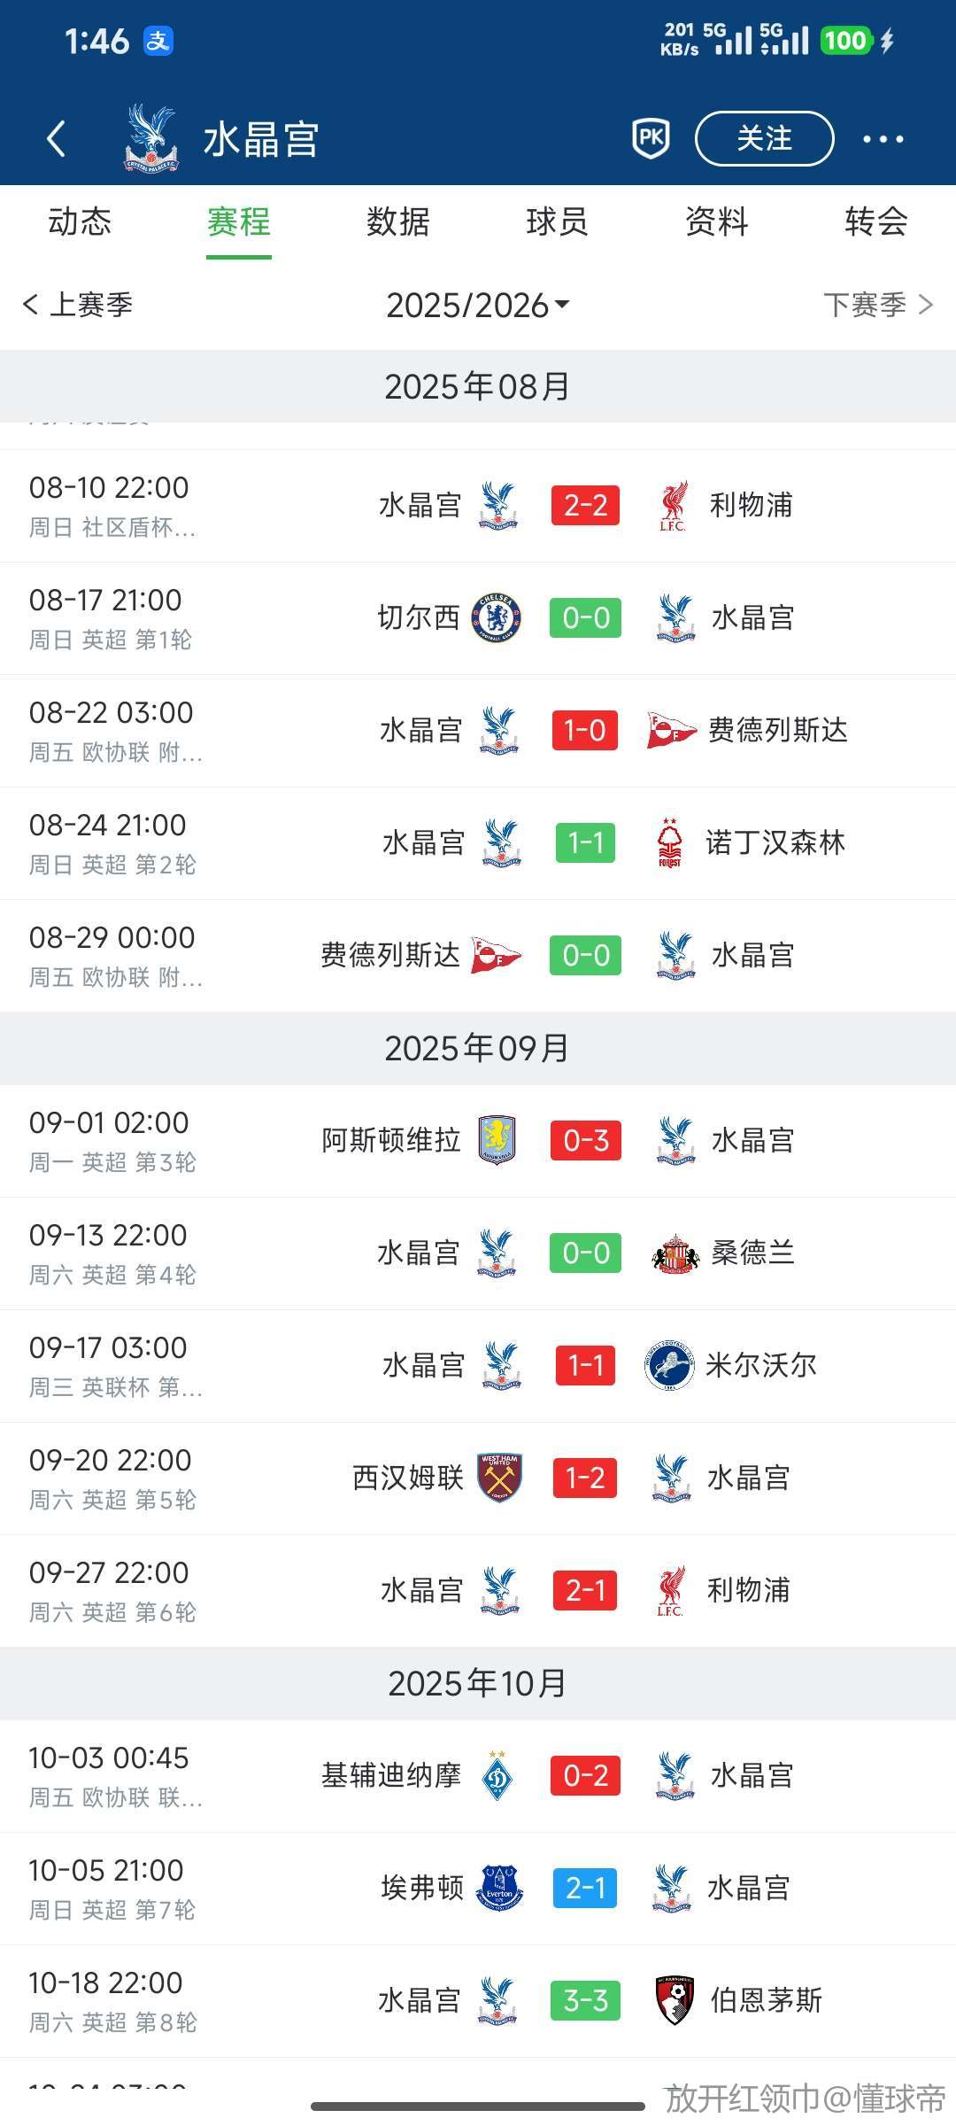Image resolution: width=956 pixels, height=2126 pixels.
Task: Tap the bottom home gesture bar
Action: [478, 2106]
